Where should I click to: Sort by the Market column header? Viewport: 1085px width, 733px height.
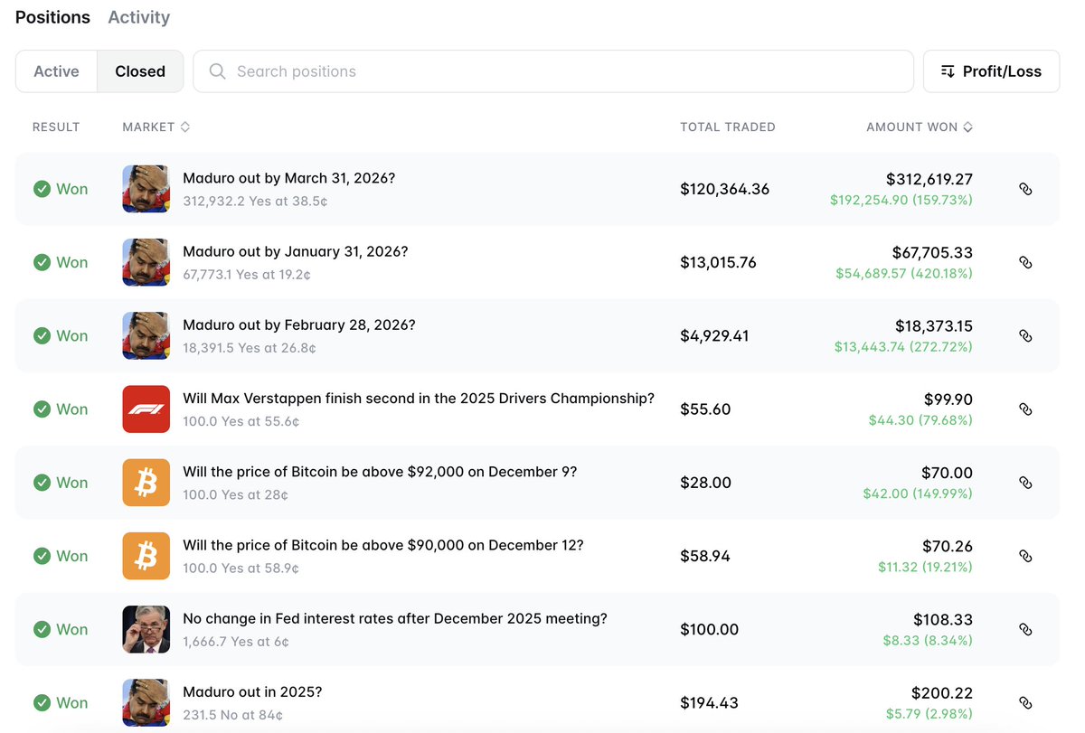point(156,127)
